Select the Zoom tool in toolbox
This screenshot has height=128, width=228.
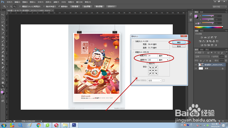tap(3, 86)
